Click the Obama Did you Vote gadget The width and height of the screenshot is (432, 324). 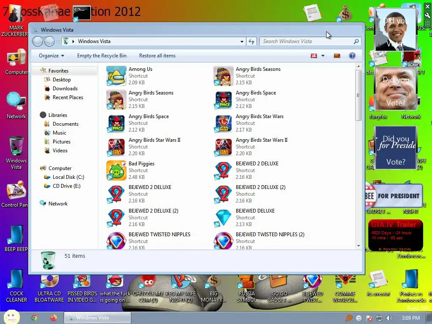tap(396, 30)
